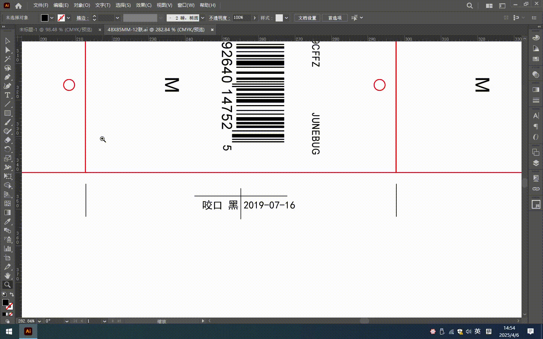Expand the opacity slider arrow
This screenshot has width=543, height=339.
click(x=255, y=18)
